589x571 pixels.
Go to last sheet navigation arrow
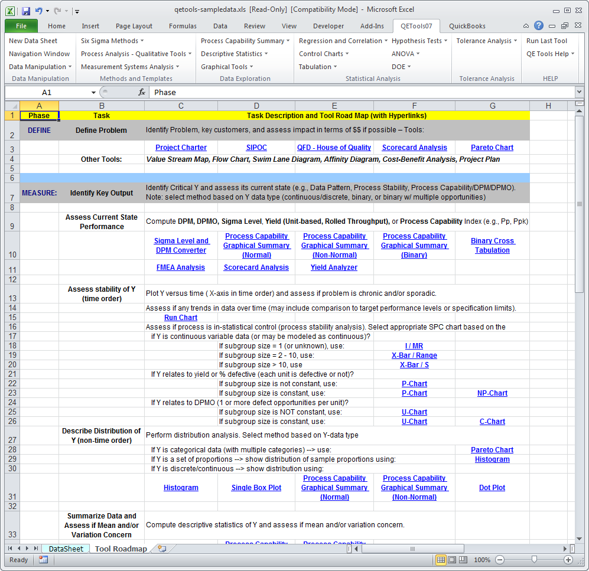35,549
